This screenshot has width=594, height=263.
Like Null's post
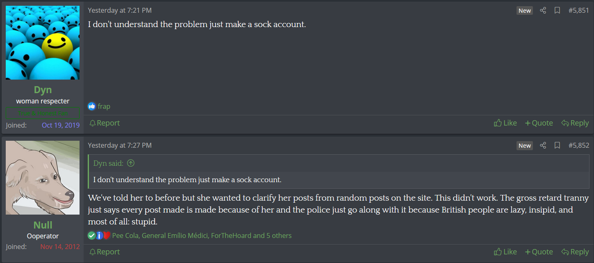[x=505, y=252]
